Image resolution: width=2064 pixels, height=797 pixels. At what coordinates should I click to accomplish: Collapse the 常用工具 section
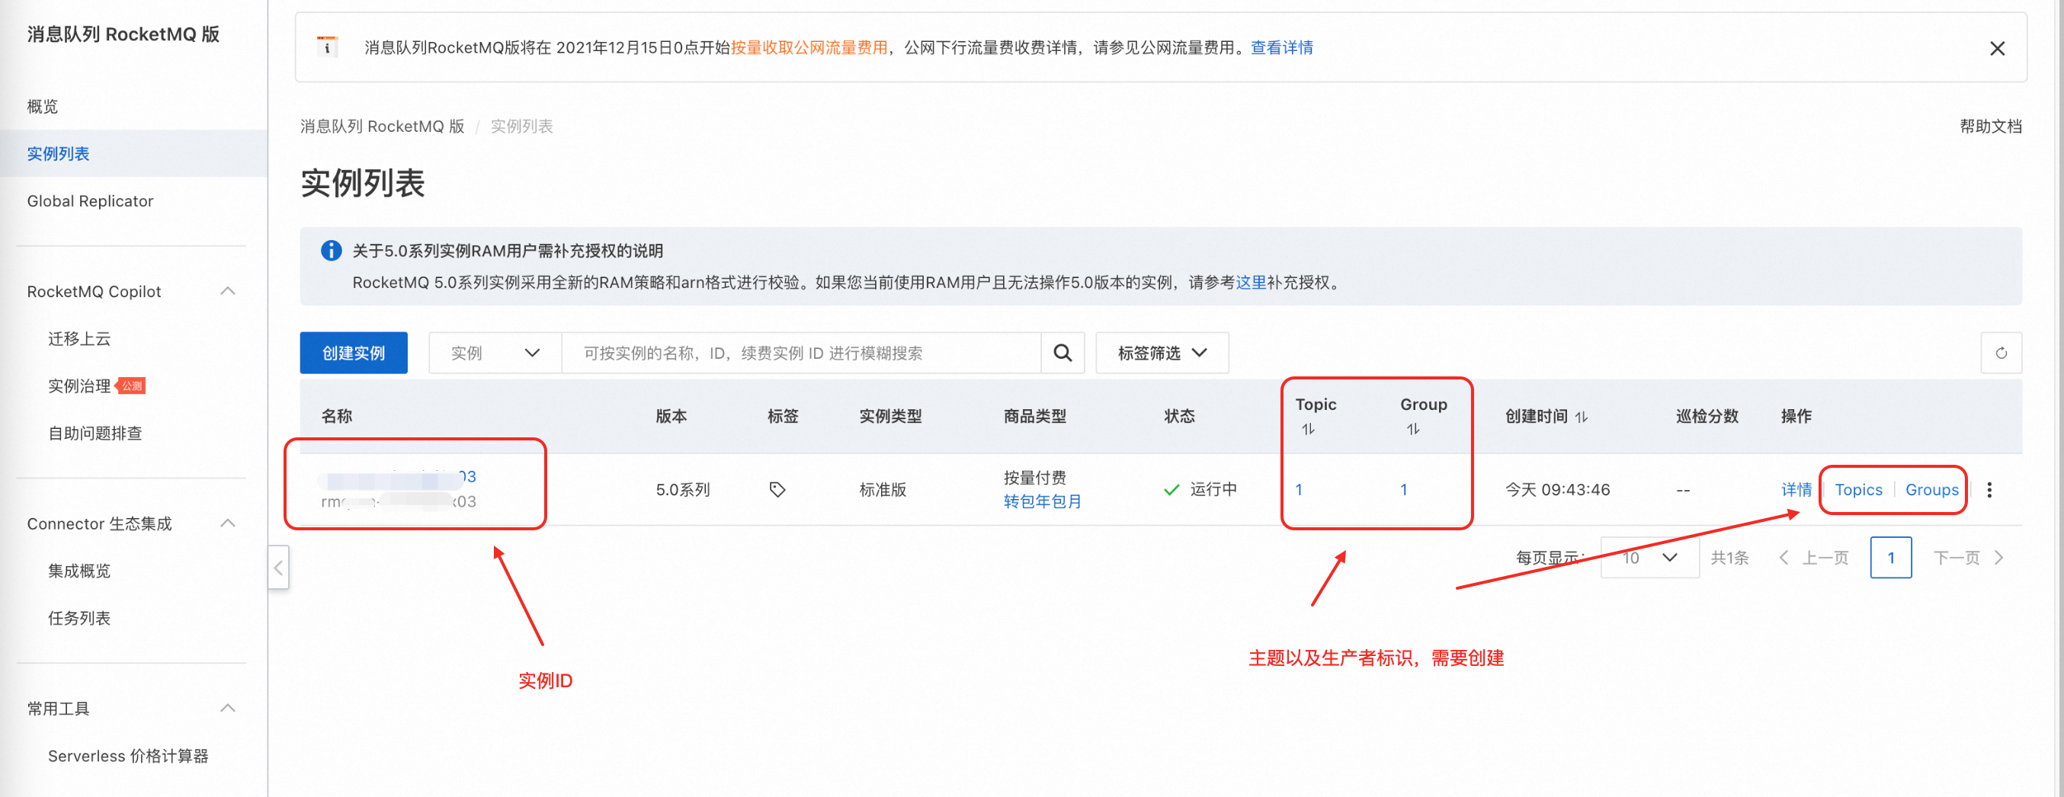pyautogui.click(x=228, y=708)
